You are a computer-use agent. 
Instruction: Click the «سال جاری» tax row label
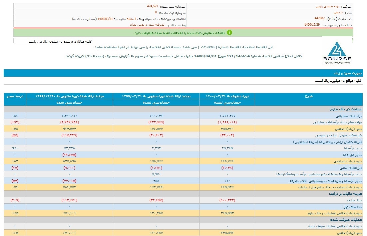[x=354, y=200]
